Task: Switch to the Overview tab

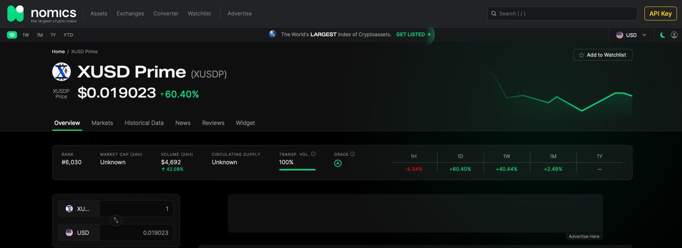Action: (67, 123)
